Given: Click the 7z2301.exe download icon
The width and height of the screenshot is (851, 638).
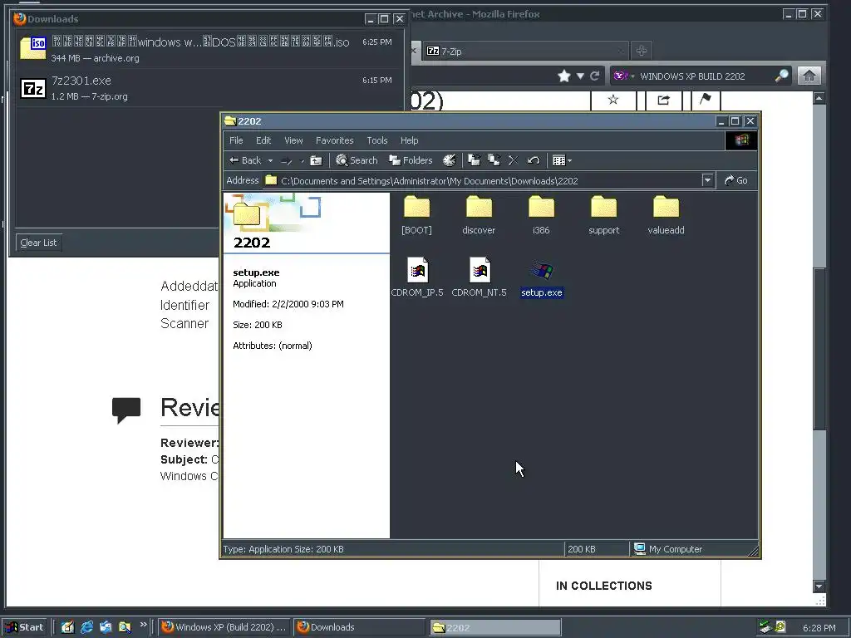Looking at the screenshot, I should click(32, 88).
